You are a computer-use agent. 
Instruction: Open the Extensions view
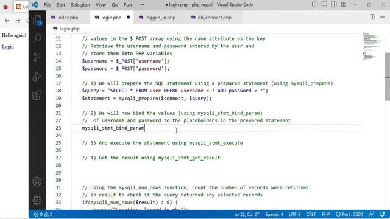coord(37,96)
